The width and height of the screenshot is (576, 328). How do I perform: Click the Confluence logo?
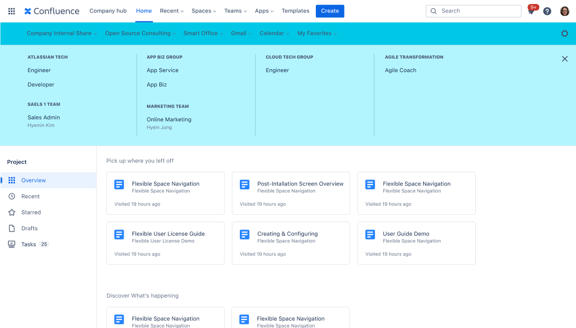point(52,11)
